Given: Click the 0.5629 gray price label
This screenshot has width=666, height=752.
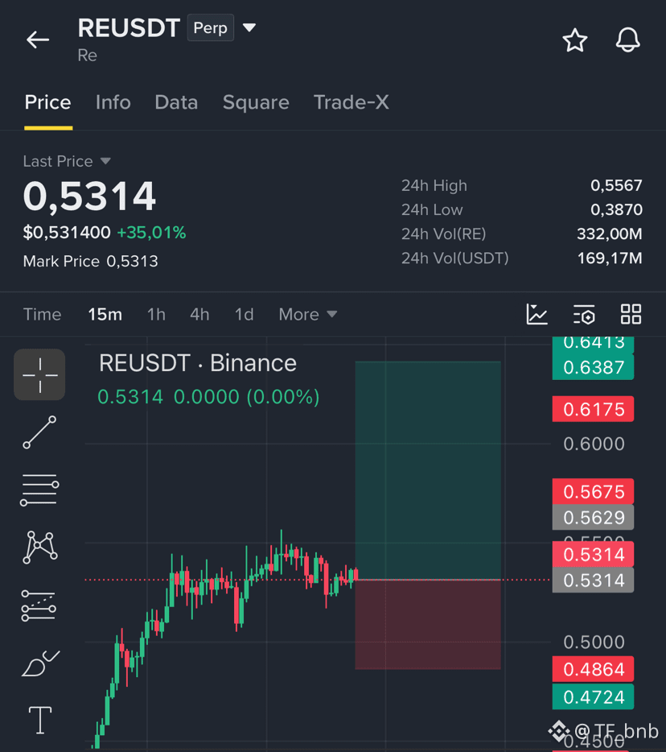Looking at the screenshot, I should point(593,518).
